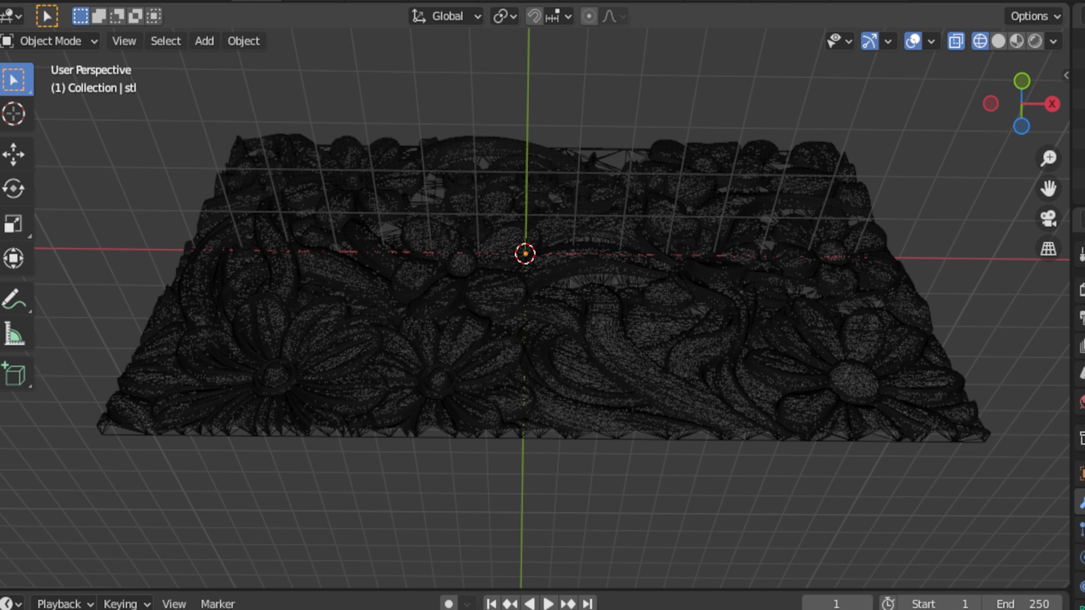Click the blue Z axis gizmo ball

coord(1021,126)
